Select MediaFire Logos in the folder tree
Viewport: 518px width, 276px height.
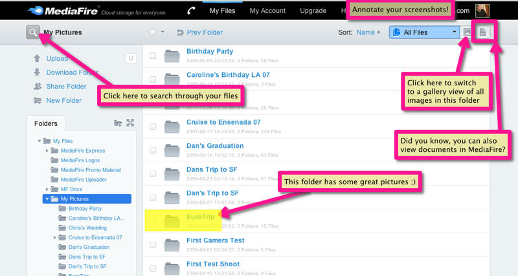[80, 160]
